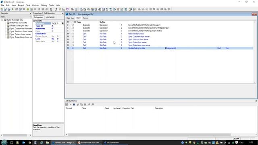Click the Navigator horizontal scrollbar

[x=15, y=135]
